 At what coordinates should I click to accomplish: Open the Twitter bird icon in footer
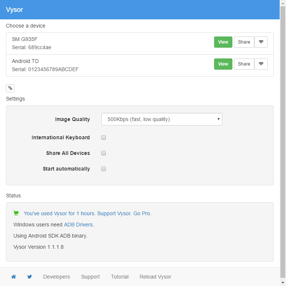(29, 277)
